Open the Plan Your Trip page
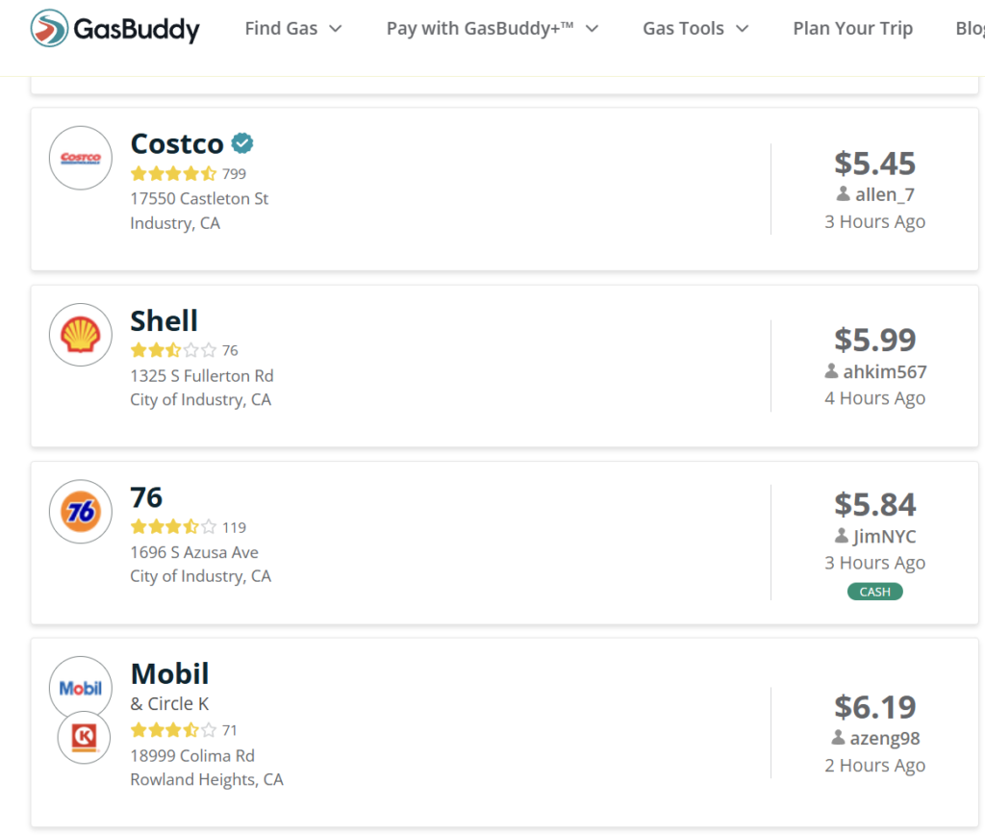 [x=852, y=29]
